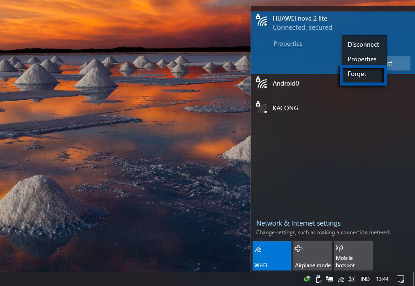415x286 pixels.
Task: Open the HUAWEI nova 2 lite Properties link
Action: 288,43
